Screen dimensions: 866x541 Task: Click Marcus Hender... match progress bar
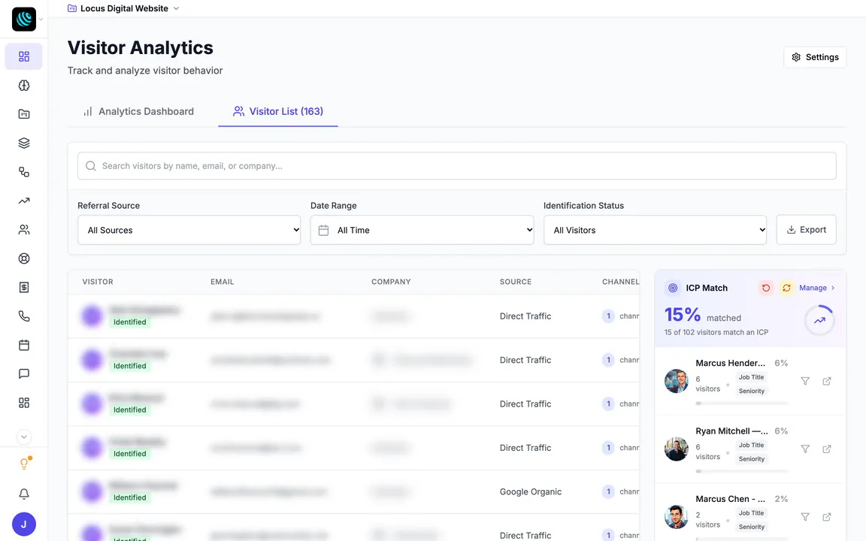(x=742, y=403)
